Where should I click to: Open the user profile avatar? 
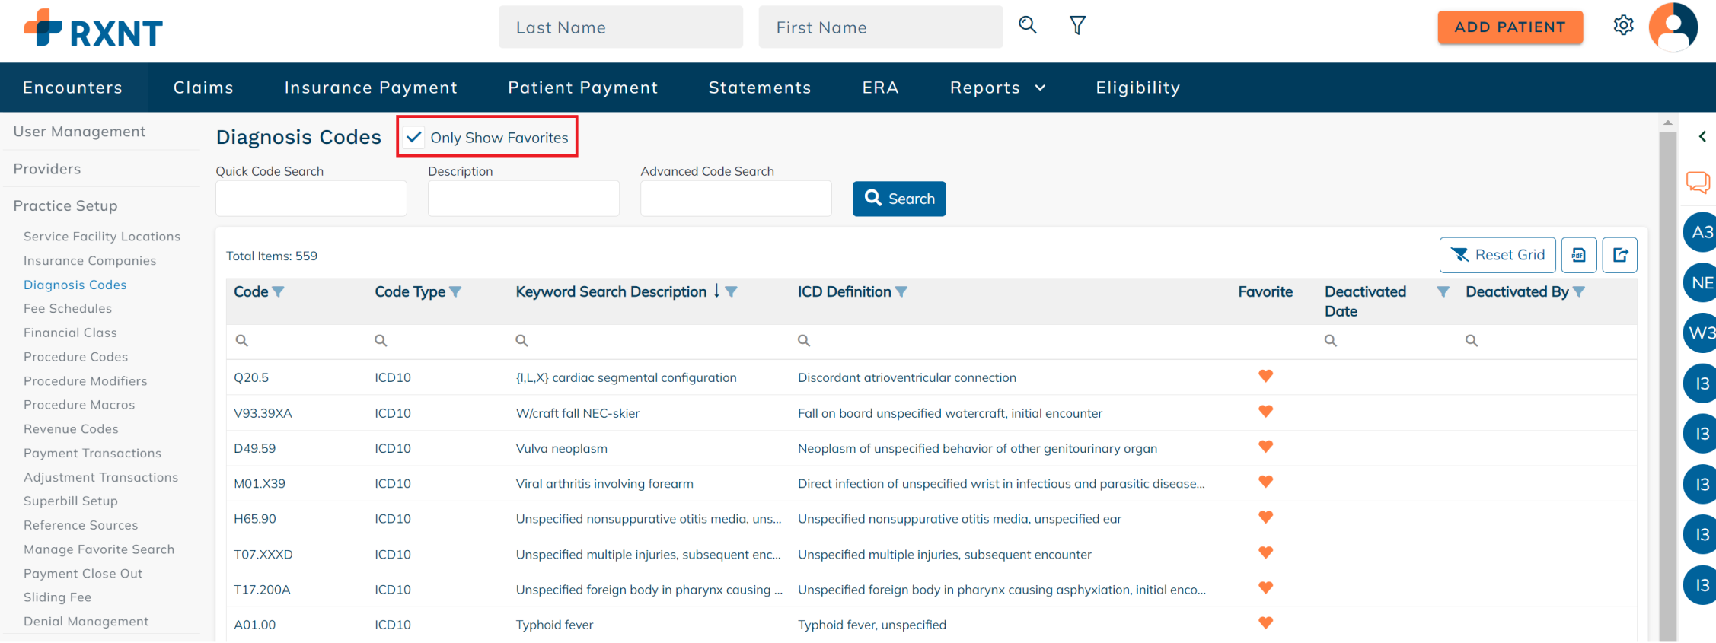tap(1673, 27)
